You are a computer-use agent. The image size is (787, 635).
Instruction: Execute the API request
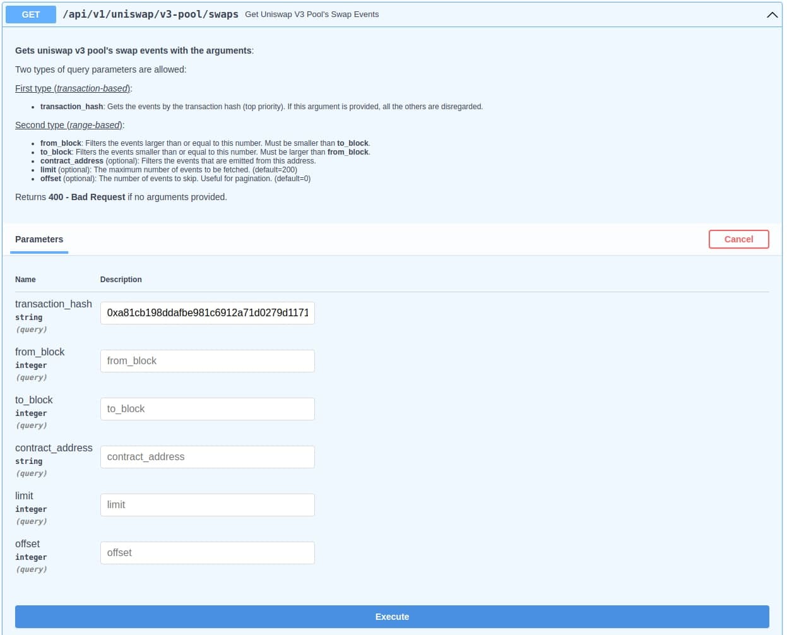(392, 617)
